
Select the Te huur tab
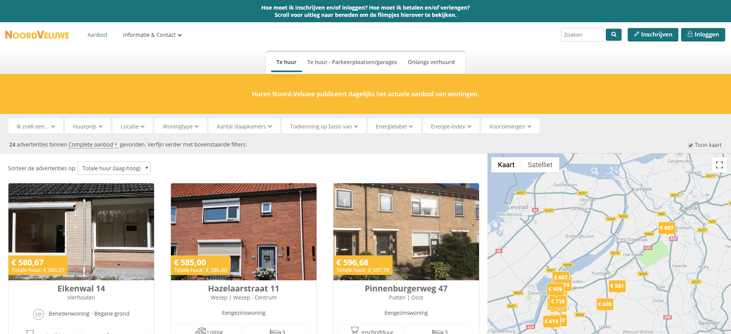pyautogui.click(x=287, y=62)
